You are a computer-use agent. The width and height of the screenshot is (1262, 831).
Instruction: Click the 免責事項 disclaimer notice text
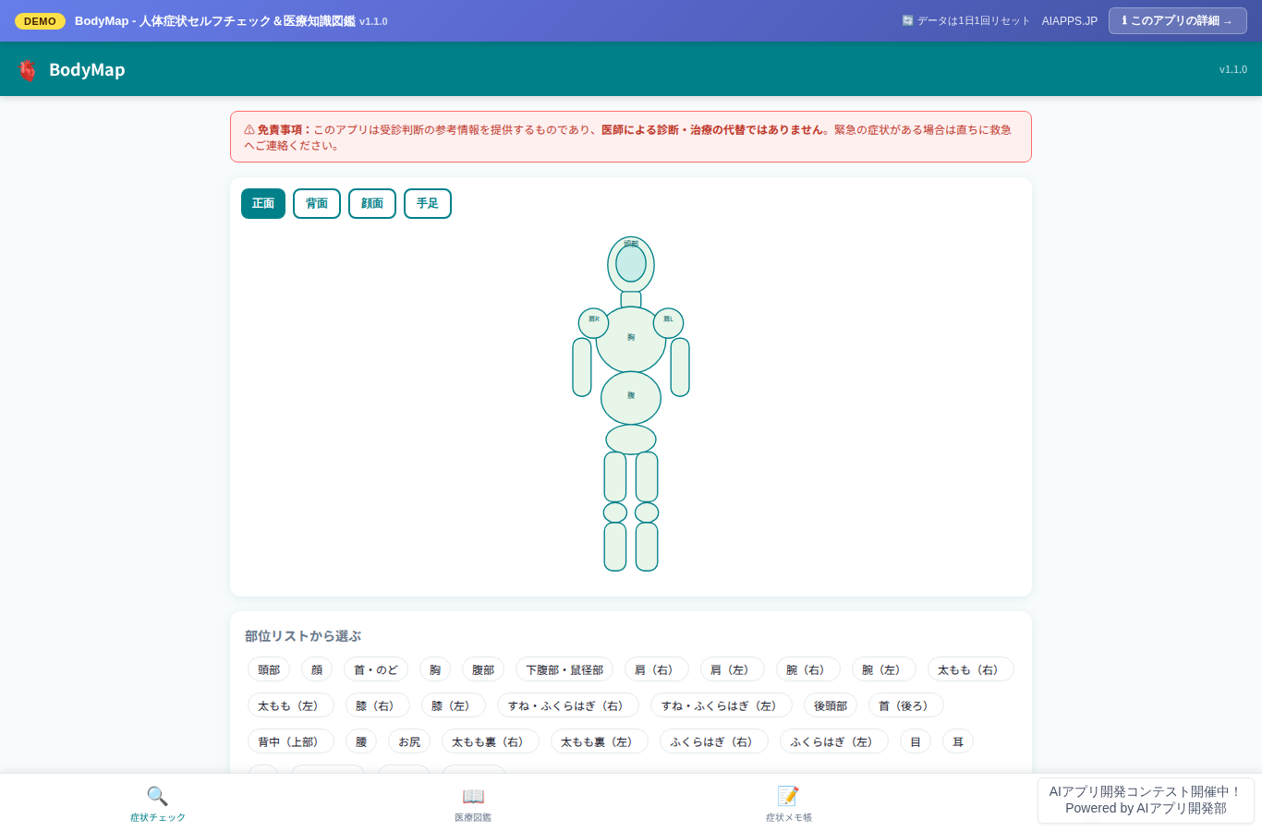[x=631, y=137]
